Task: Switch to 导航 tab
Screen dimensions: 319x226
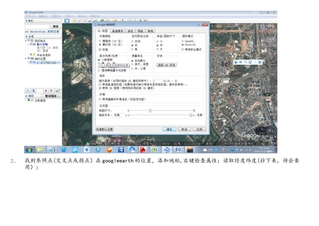Action: click(140, 31)
